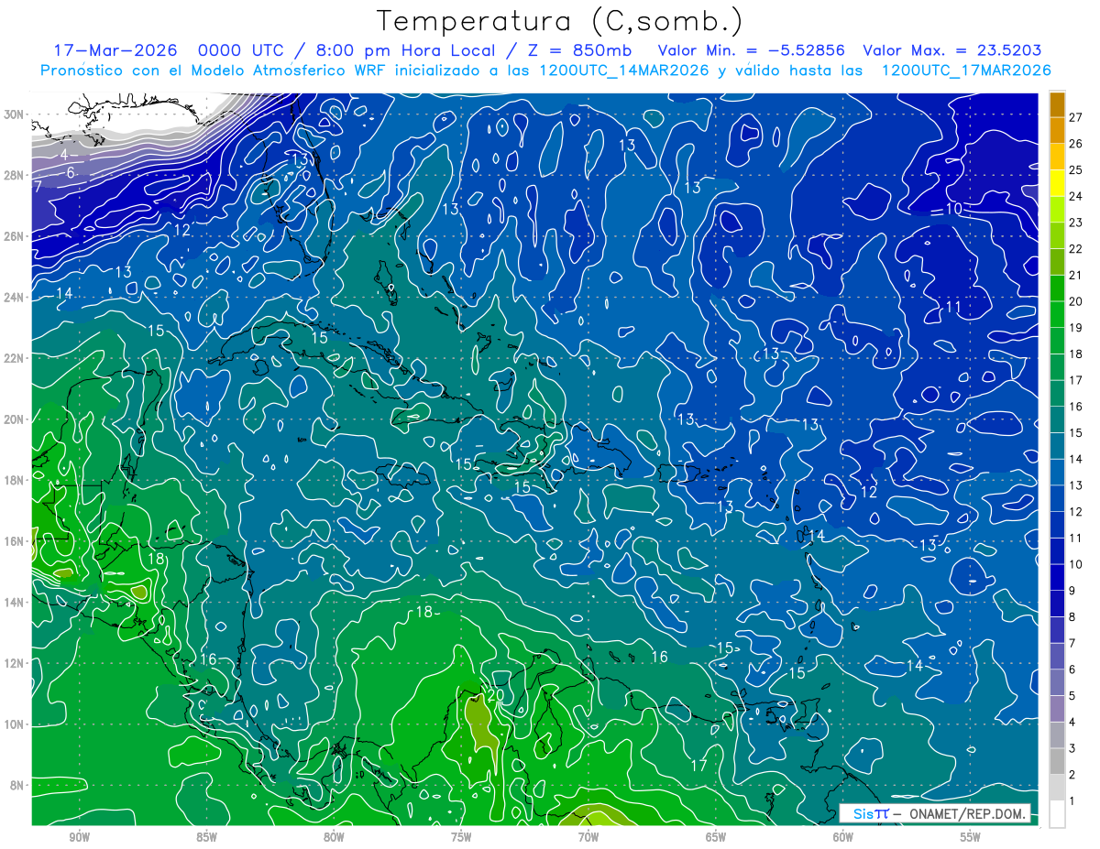Click the contour label '7' at the map's left edge
The height and width of the screenshot is (849, 1100).
(38, 186)
